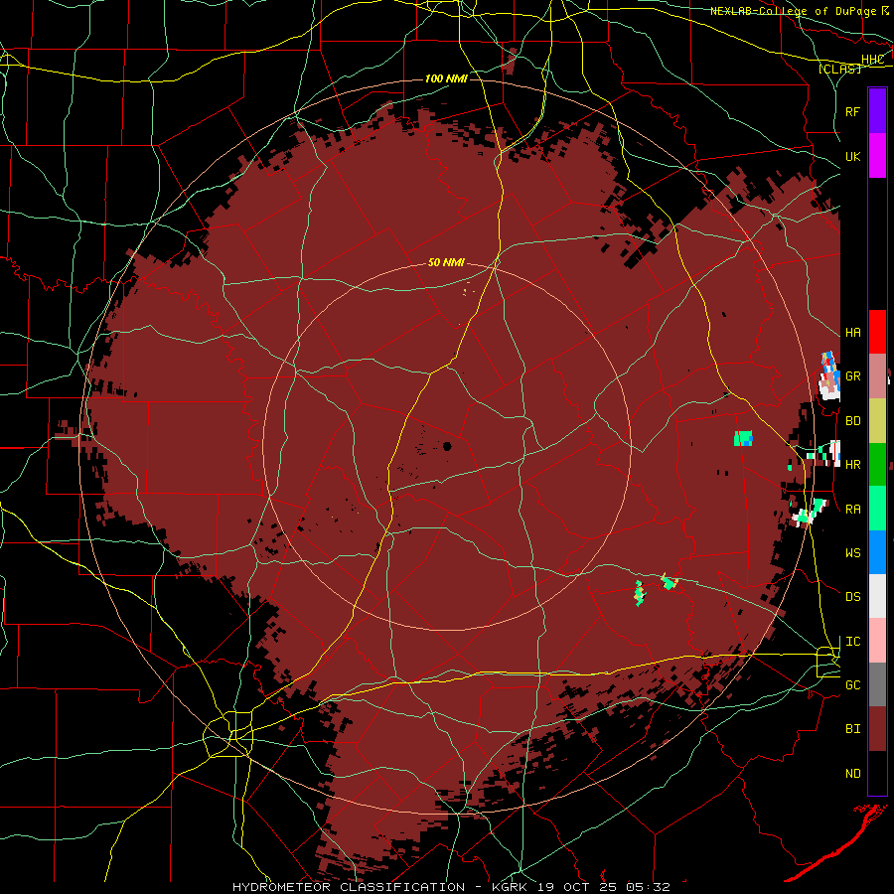Image resolution: width=894 pixels, height=894 pixels.
Task: Click the WS legend label
Action: point(852,552)
